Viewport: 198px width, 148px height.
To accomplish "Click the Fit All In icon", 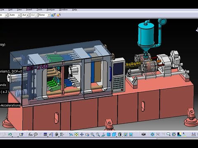I will point(76,134).
